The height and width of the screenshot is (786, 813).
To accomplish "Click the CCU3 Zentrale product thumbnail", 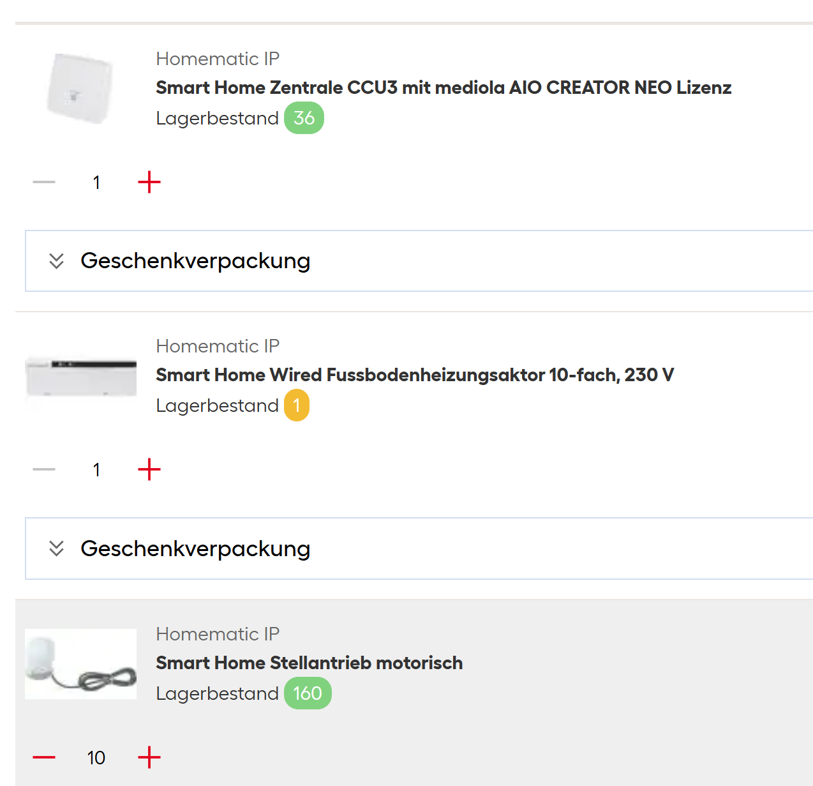I will pos(80,88).
